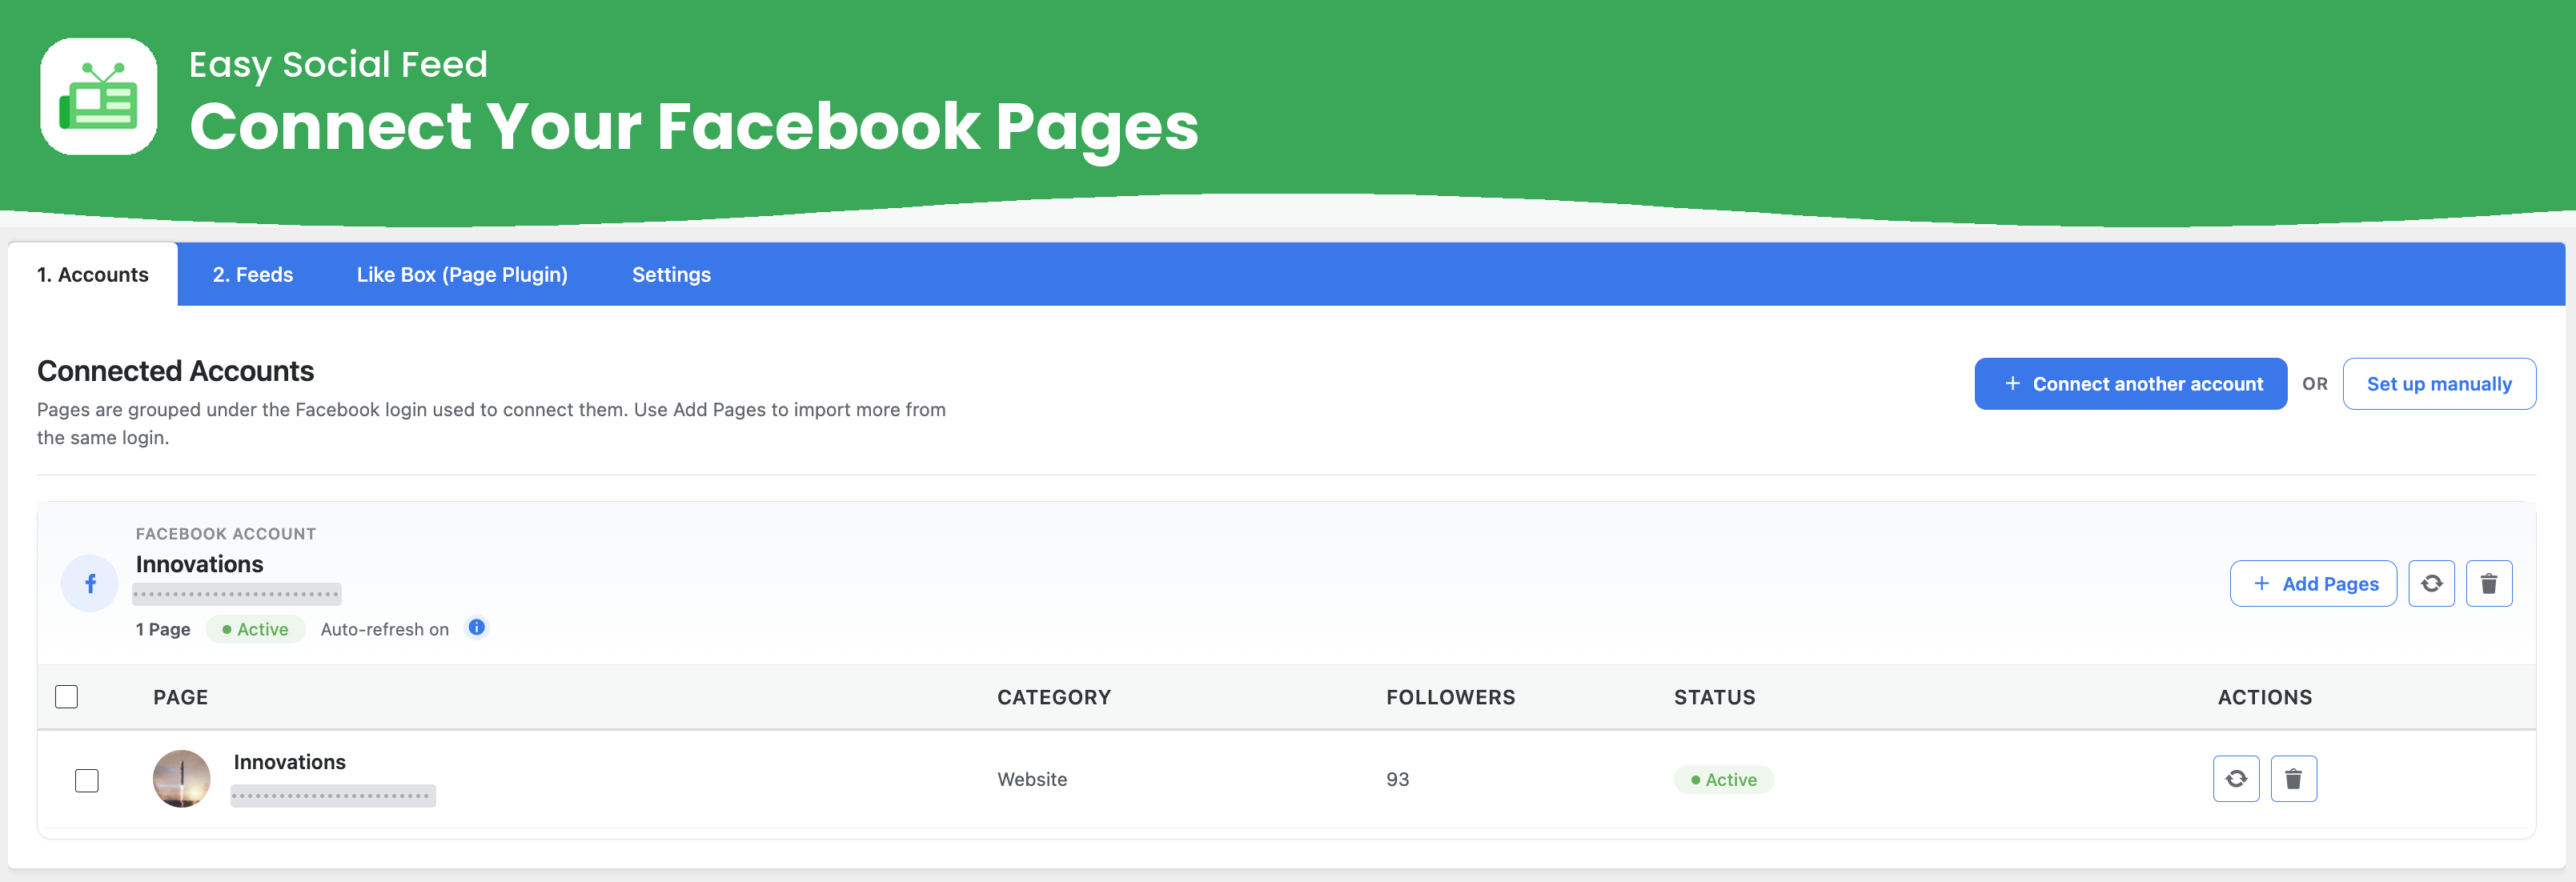
Task: Click the Auto-refresh on label
Action: (x=385, y=629)
